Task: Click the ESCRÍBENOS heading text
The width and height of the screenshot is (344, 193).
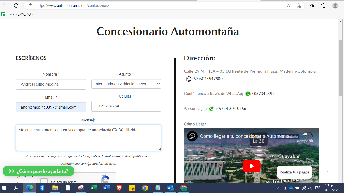Action: click(x=31, y=58)
